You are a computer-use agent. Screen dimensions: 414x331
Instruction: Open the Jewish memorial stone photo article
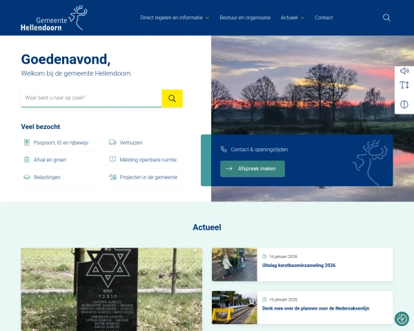[x=112, y=290]
